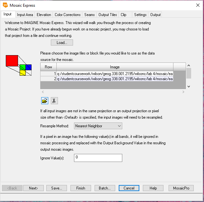Click the Batch... button
The height and width of the screenshot is (202, 204).
click(x=105, y=188)
